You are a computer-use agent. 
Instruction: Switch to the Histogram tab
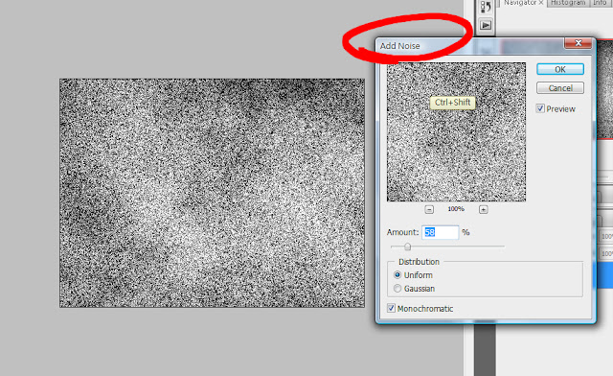(568, 3)
